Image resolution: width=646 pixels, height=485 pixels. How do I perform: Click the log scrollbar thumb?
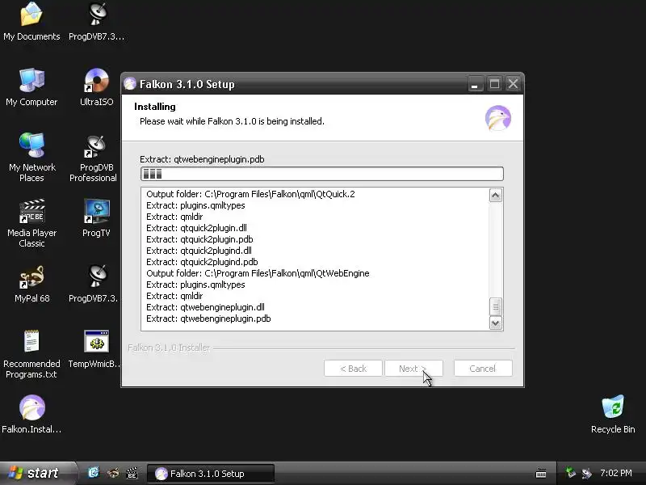(x=496, y=306)
